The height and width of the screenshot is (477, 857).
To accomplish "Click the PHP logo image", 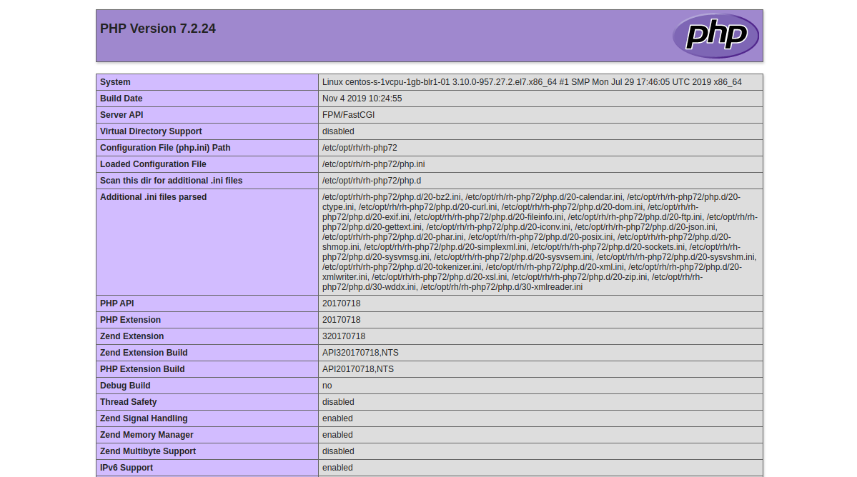I will point(715,35).
